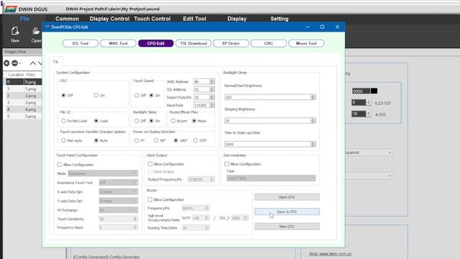Open the TSL Download tab
460x259 pixels.
coord(193,43)
